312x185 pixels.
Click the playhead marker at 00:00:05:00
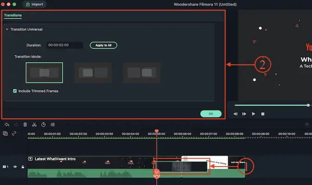[157, 131]
